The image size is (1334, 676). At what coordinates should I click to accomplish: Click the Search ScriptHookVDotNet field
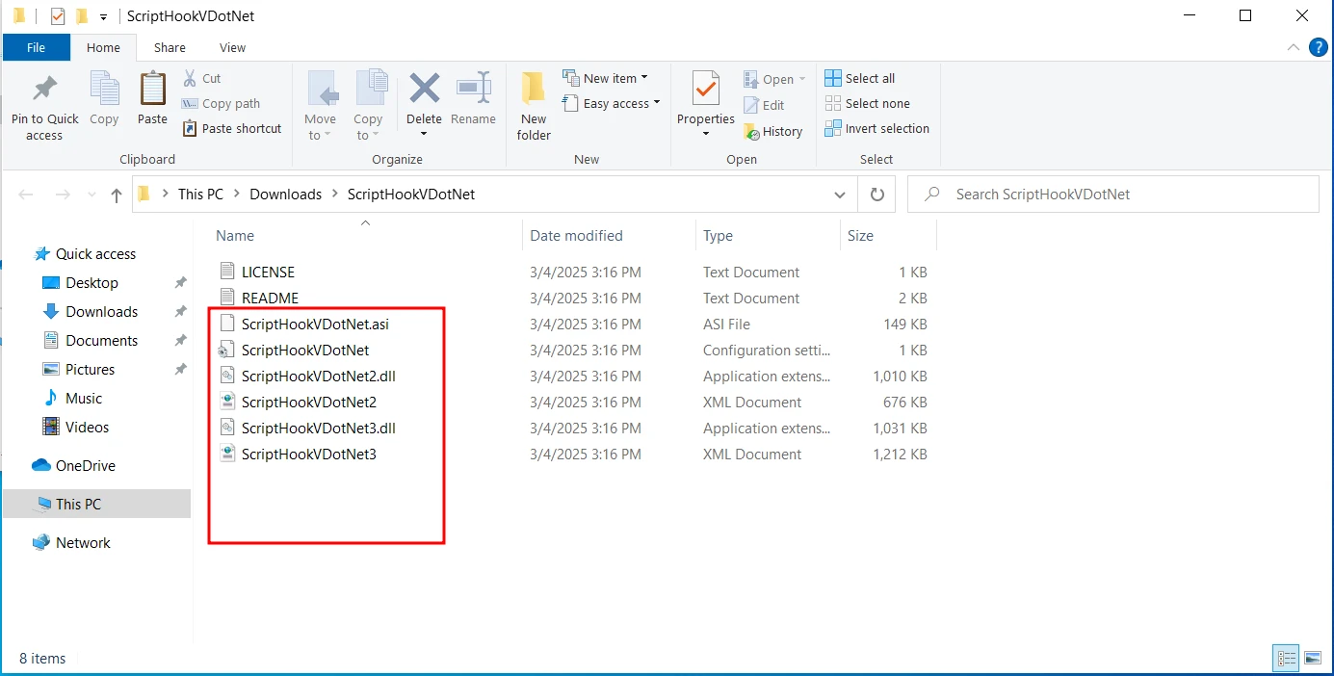[x=1113, y=194]
